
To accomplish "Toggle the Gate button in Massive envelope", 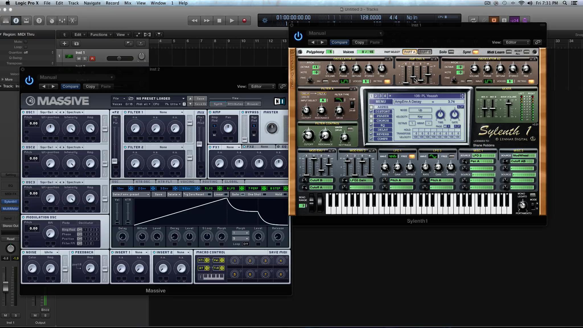I will coord(243,195).
